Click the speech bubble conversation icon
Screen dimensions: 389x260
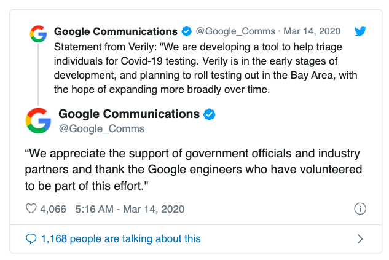(31, 238)
